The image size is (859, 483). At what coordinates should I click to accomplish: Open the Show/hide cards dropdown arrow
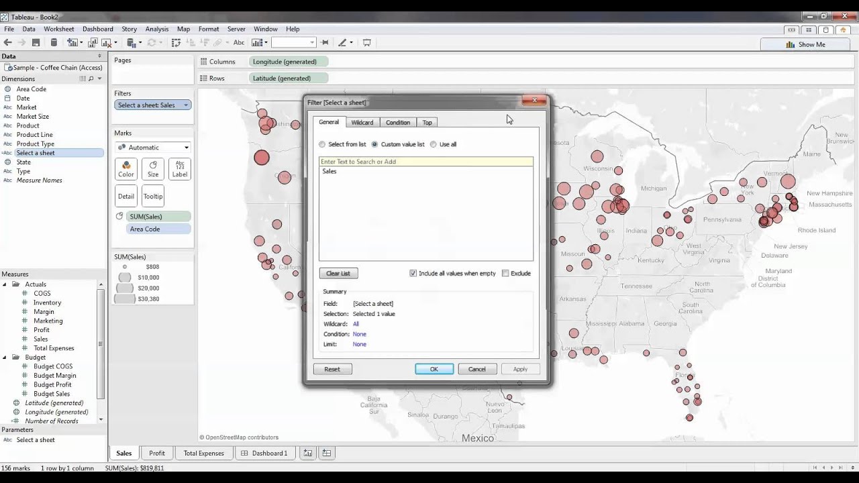pyautogui.click(x=266, y=42)
